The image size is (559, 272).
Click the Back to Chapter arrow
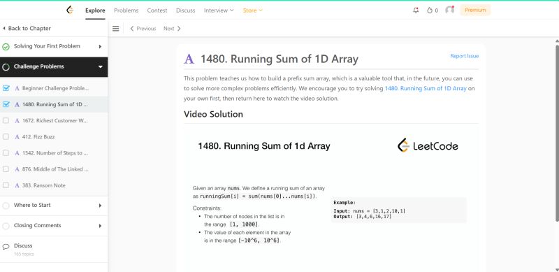[x=4, y=29]
